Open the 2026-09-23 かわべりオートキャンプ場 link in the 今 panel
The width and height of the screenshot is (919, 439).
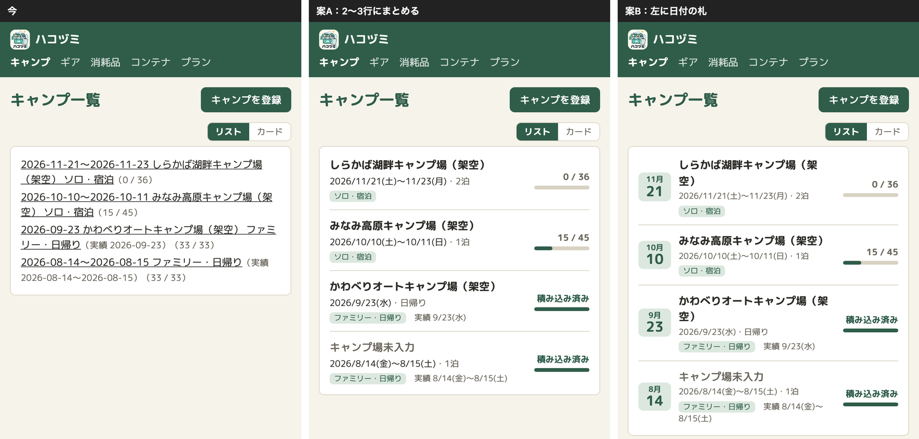[x=148, y=237]
